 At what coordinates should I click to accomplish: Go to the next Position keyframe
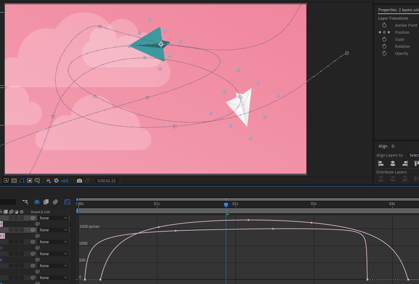389,32
